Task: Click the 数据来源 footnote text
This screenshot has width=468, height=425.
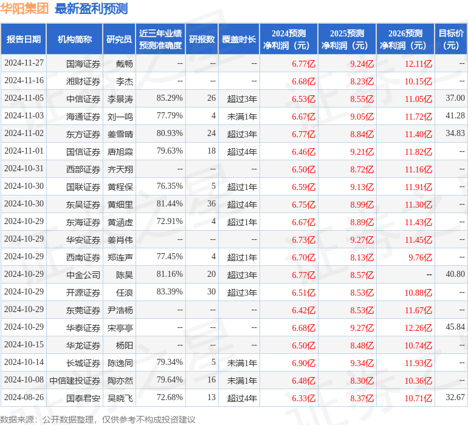Action: coord(98,420)
